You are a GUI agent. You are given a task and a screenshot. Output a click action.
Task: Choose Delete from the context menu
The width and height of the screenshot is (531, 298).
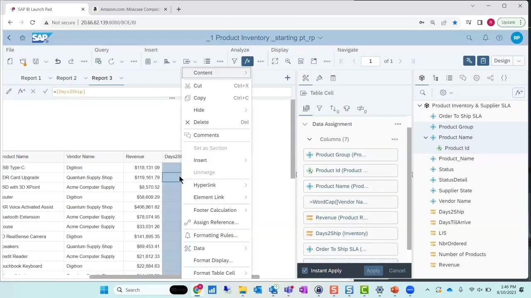coord(216,122)
